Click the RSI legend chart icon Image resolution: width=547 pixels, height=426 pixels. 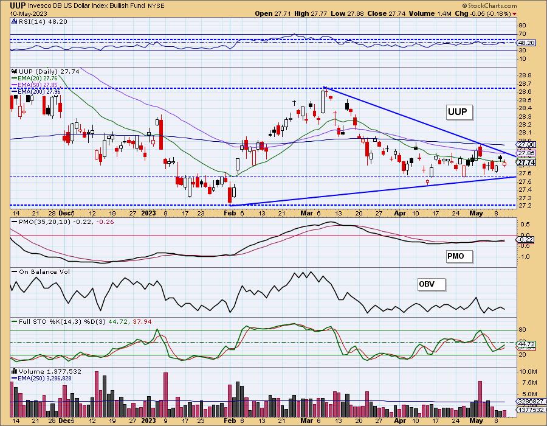click(x=14, y=22)
